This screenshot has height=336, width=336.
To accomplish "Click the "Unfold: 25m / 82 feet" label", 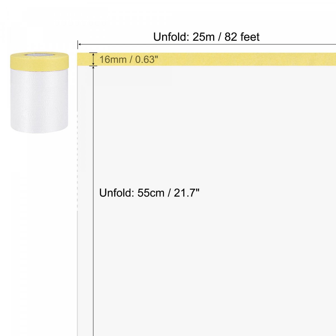I will tap(206, 37).
